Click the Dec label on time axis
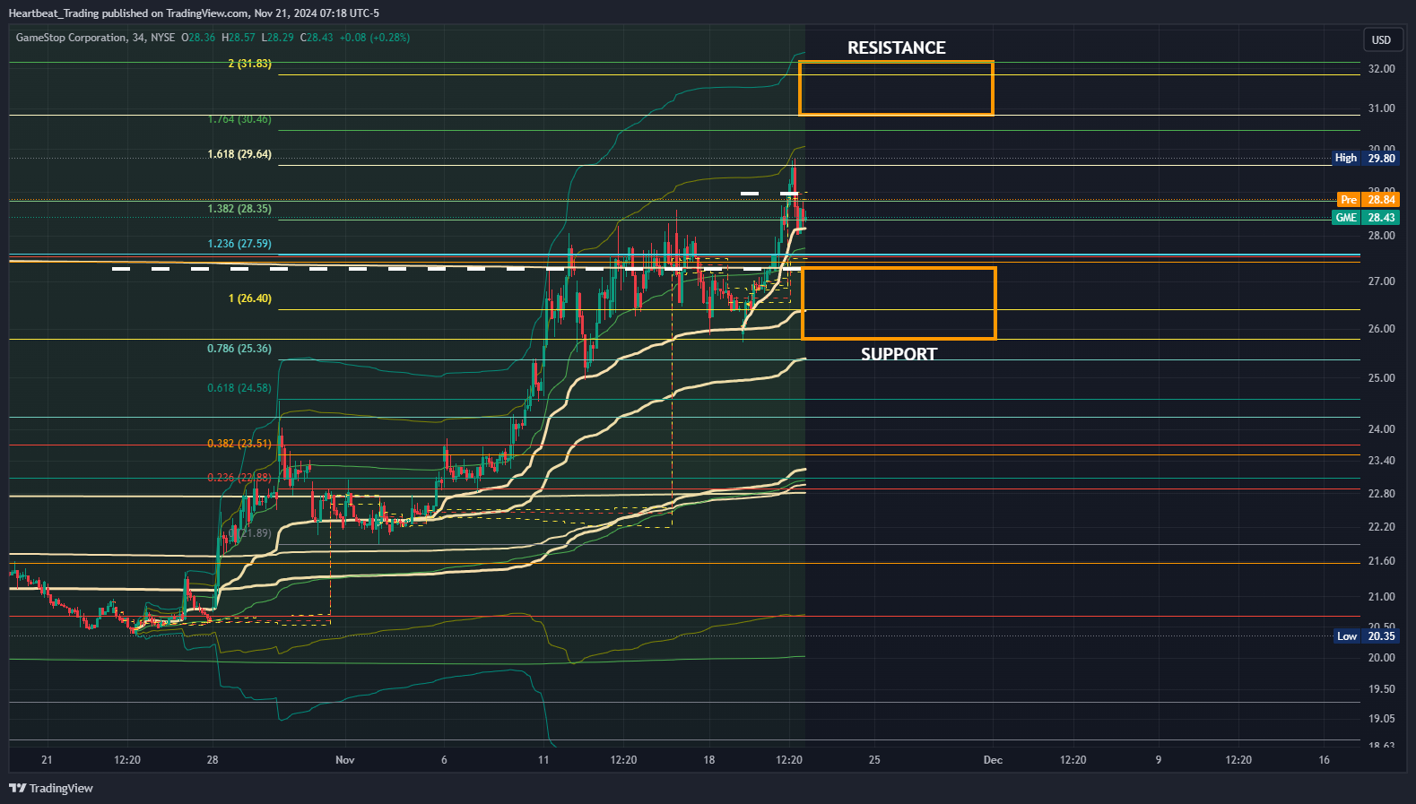Screen dimensions: 1416x804 point(993,760)
